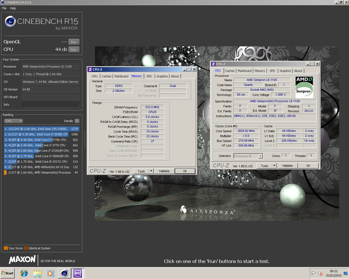Run the CPU benchmark
This screenshot has height=279, width=349.
coord(74,50)
